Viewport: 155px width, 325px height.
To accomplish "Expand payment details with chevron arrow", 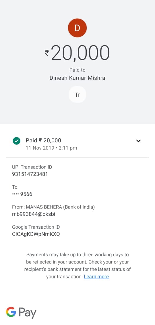I will click(x=138, y=141).
